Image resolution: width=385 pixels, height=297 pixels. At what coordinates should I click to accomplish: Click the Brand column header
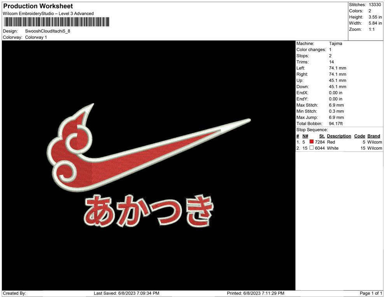tap(373, 136)
